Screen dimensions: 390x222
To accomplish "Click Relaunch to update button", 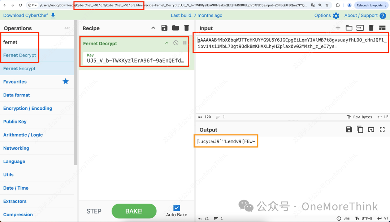I will pyautogui.click(x=371, y=5).
